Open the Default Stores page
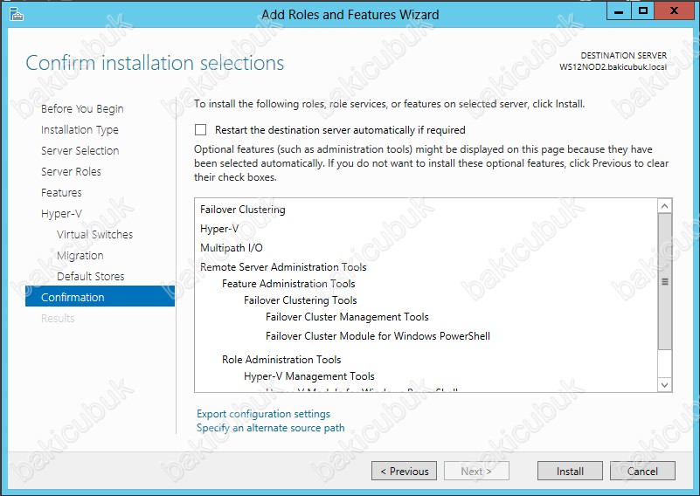 pos(90,277)
